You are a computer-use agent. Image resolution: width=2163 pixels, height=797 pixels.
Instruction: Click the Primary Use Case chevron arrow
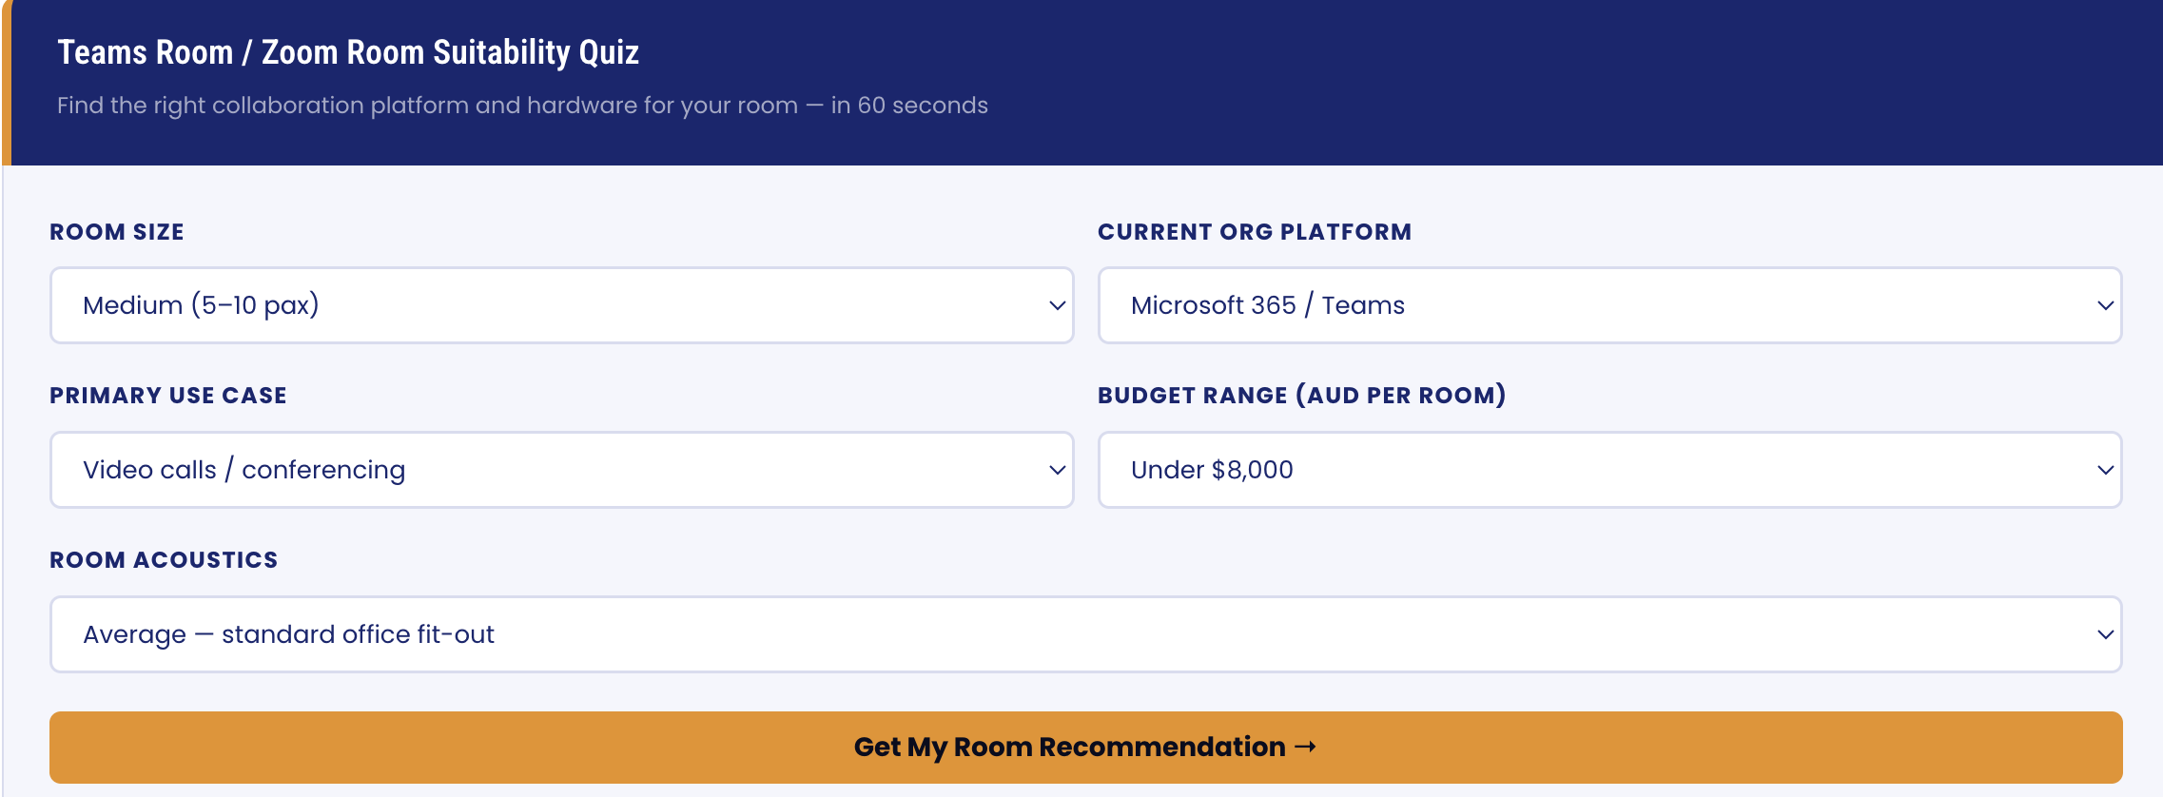click(1057, 470)
